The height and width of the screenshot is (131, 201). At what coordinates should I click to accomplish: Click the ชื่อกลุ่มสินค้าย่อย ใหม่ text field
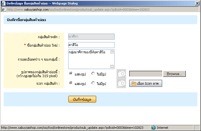(x=91, y=45)
